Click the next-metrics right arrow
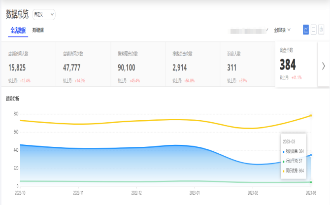 point(323,66)
